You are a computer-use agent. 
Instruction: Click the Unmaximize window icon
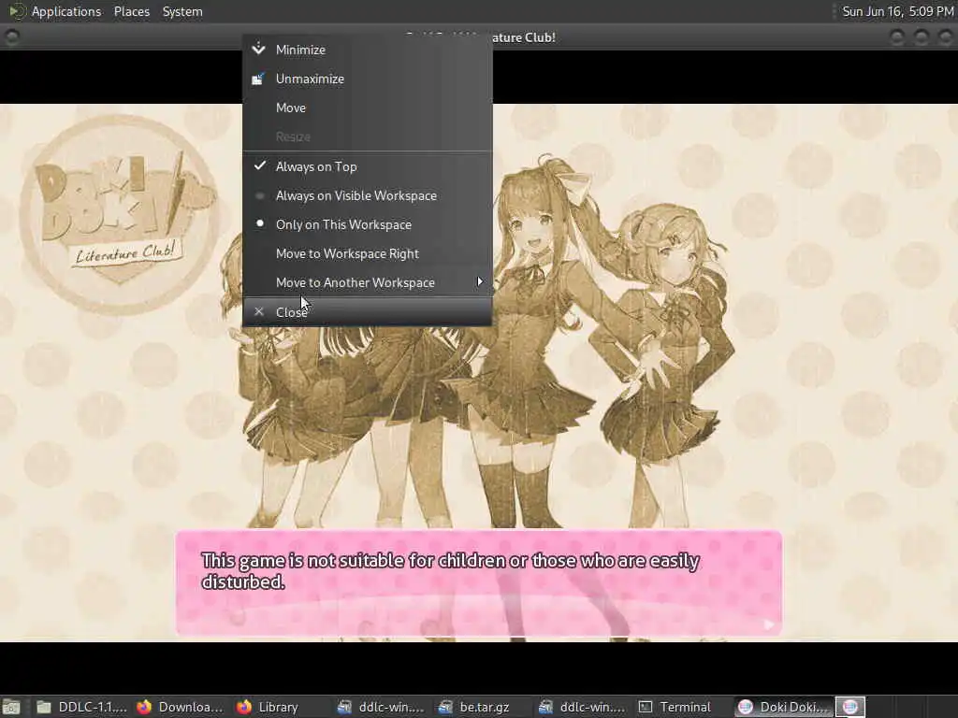pos(259,79)
